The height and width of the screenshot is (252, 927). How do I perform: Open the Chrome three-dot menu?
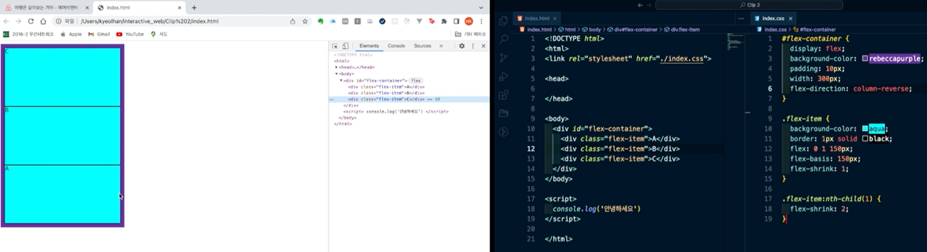click(481, 21)
